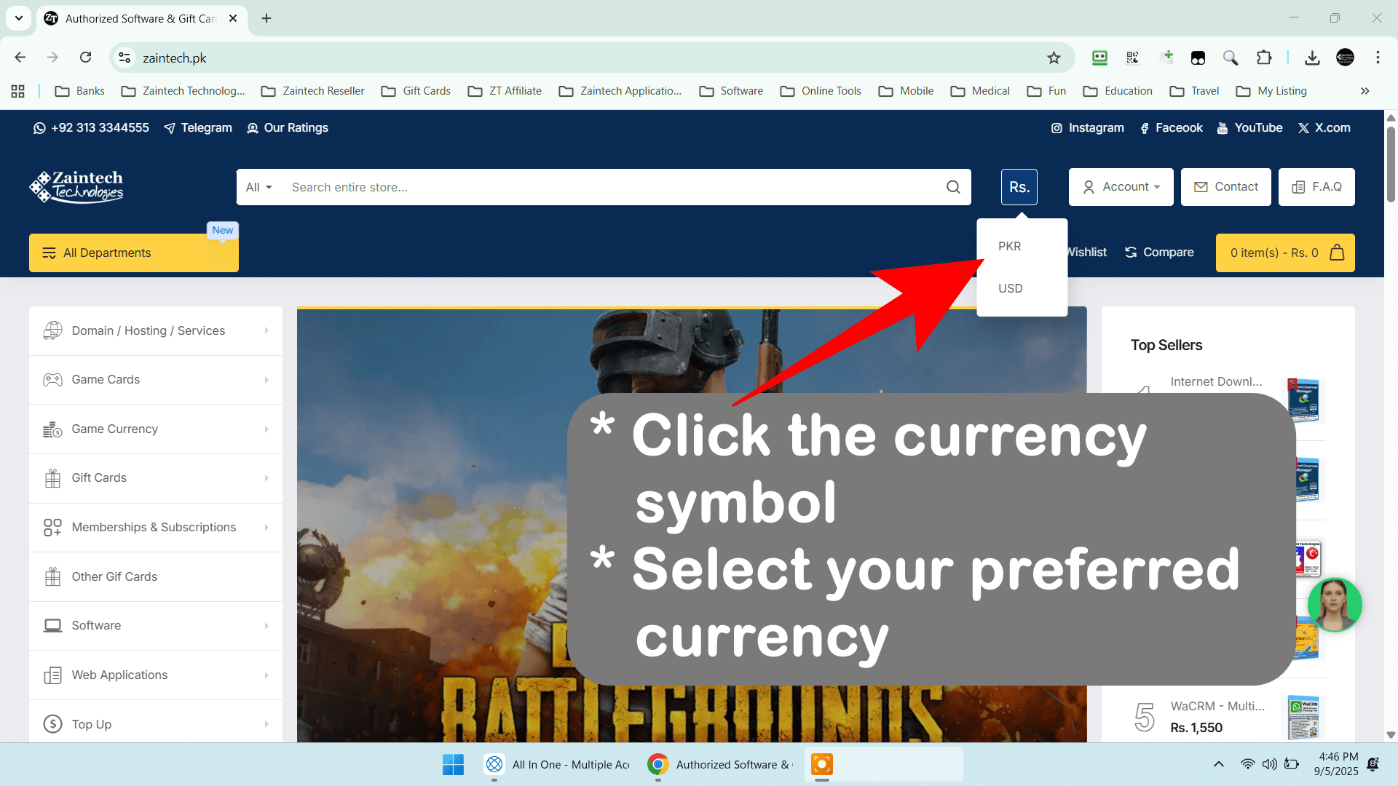The height and width of the screenshot is (786, 1398).
Task: Expand the All search category dropdown
Action: (258, 187)
